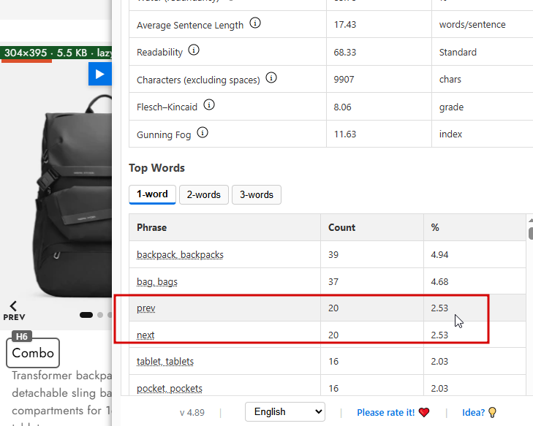Select the 1-word tab
The width and height of the screenshot is (533, 426).
tap(152, 194)
